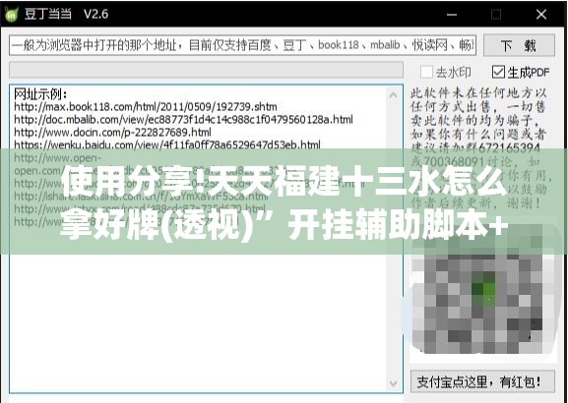Click the www.docin.com example URL line
The image size is (568, 403).
pos(112,132)
